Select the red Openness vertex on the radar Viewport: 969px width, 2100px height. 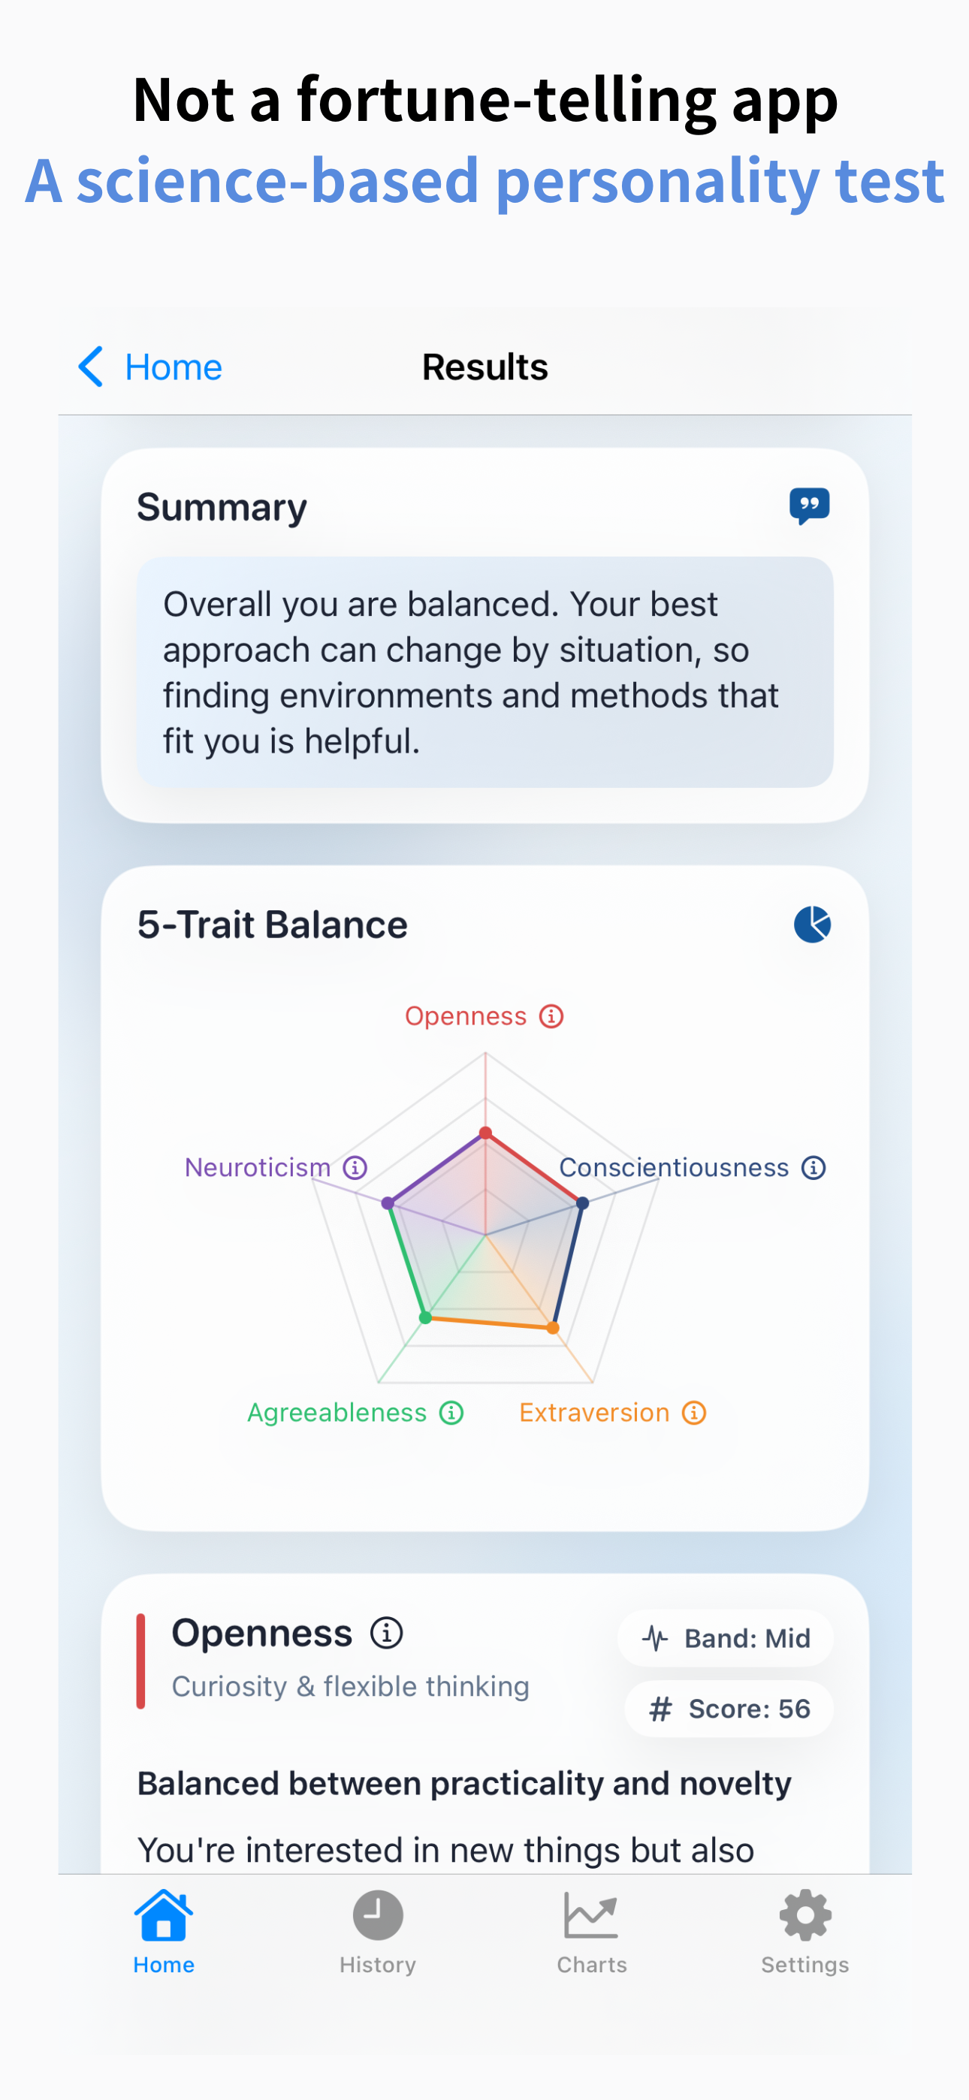485,1132
